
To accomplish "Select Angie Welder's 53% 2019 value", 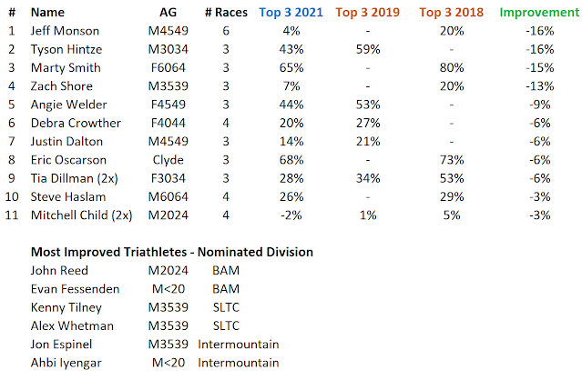I will pyautogui.click(x=368, y=105).
